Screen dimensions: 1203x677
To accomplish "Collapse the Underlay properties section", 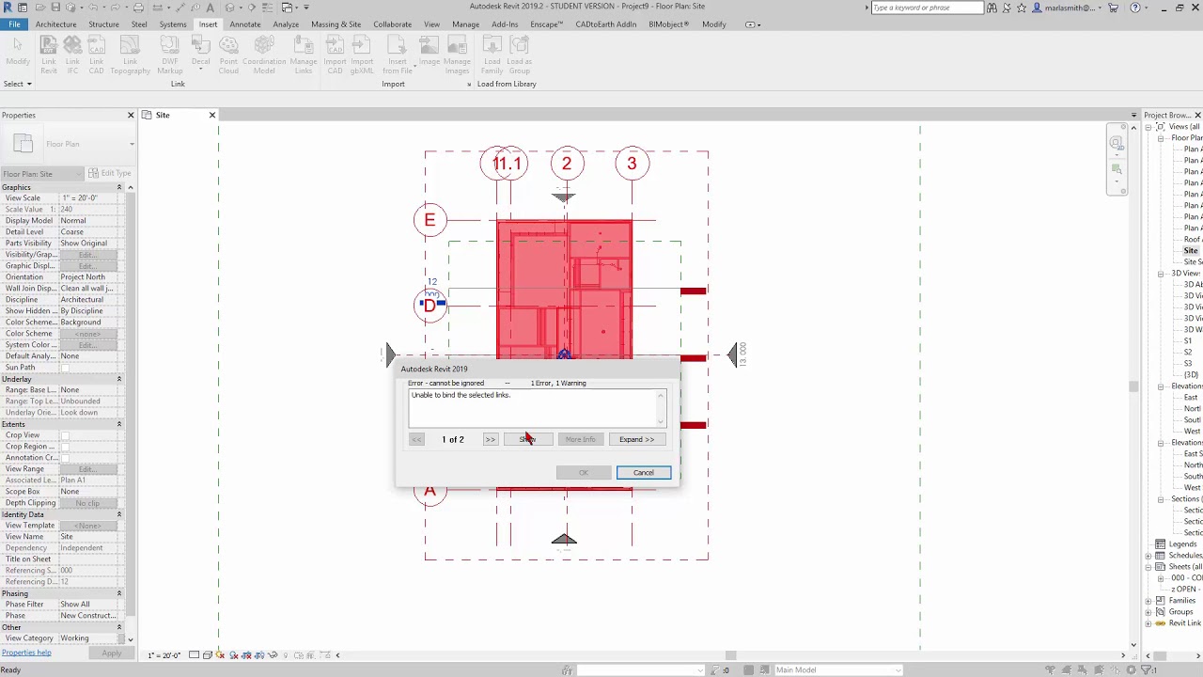I will pos(119,379).
